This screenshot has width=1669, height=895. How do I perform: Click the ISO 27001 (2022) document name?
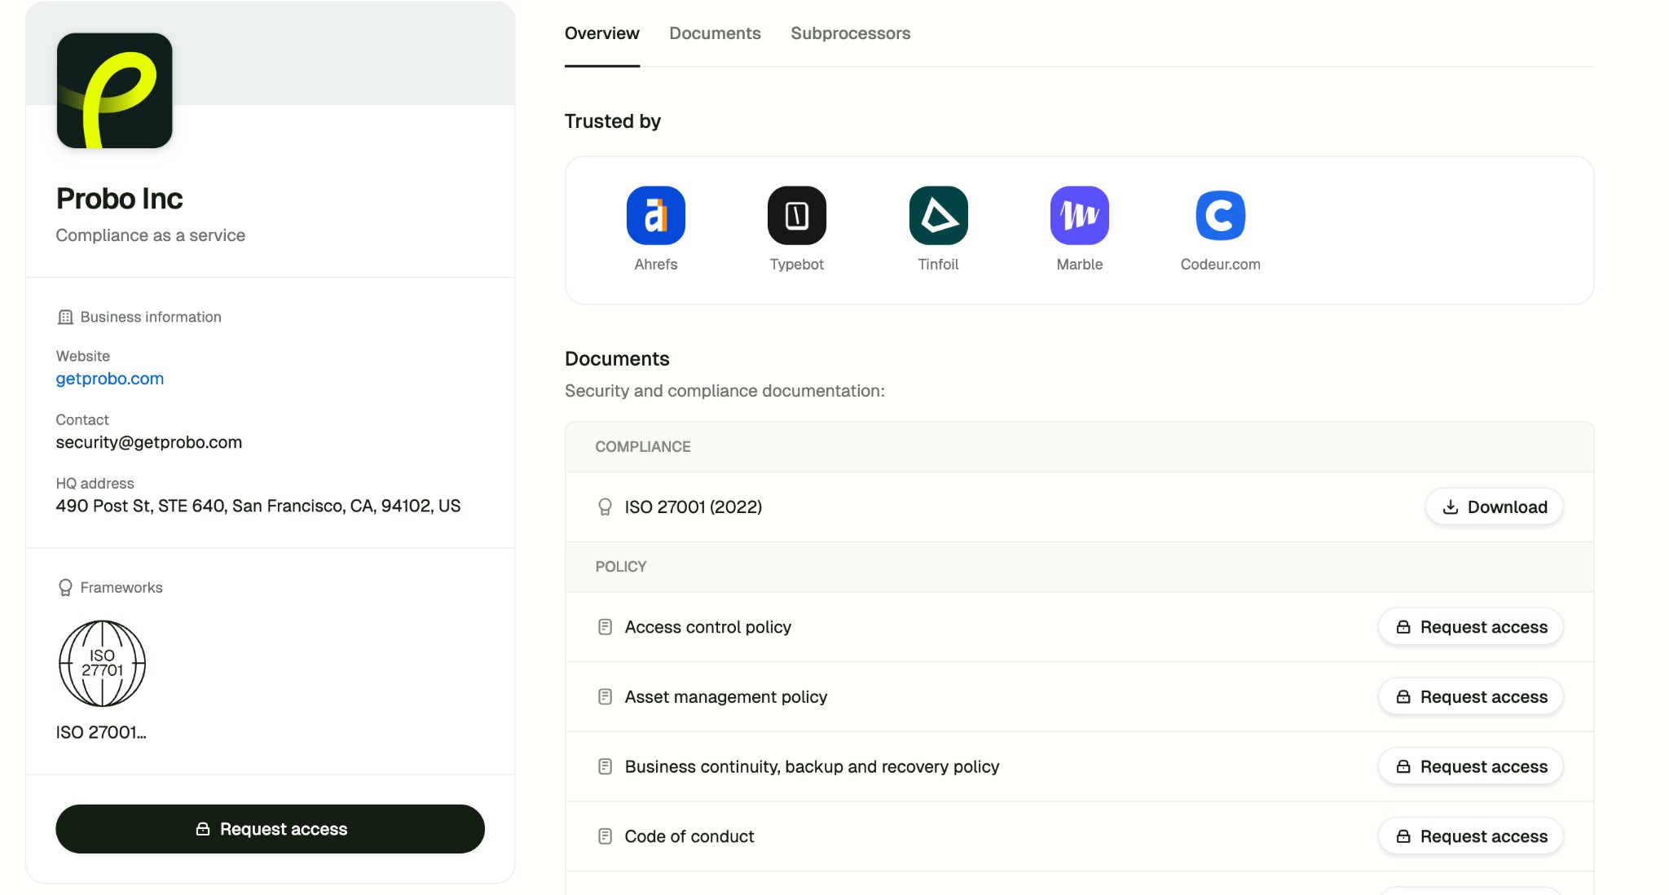click(x=694, y=507)
